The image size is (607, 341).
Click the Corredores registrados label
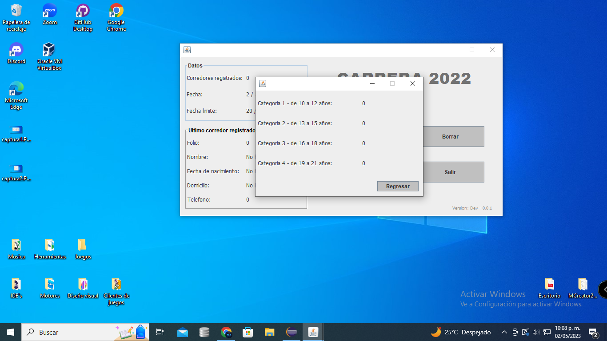215,78
